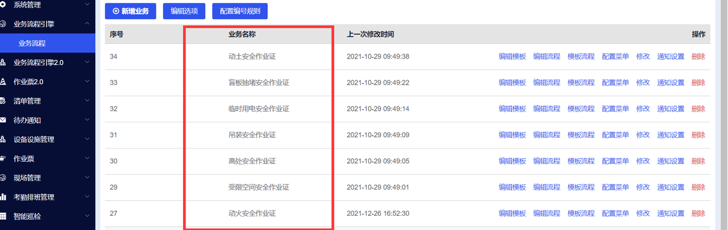Screen dimensions: 728x230
Task: Expand the 作业票 menu chevron
Action: pos(86,158)
